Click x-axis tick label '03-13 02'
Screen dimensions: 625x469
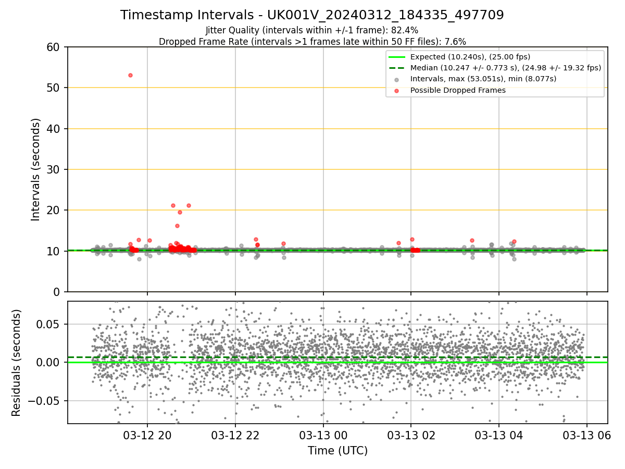click(411, 435)
